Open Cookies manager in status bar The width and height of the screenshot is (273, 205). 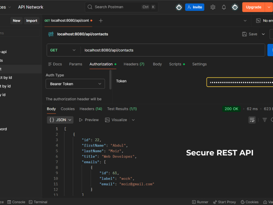pos(250,202)
